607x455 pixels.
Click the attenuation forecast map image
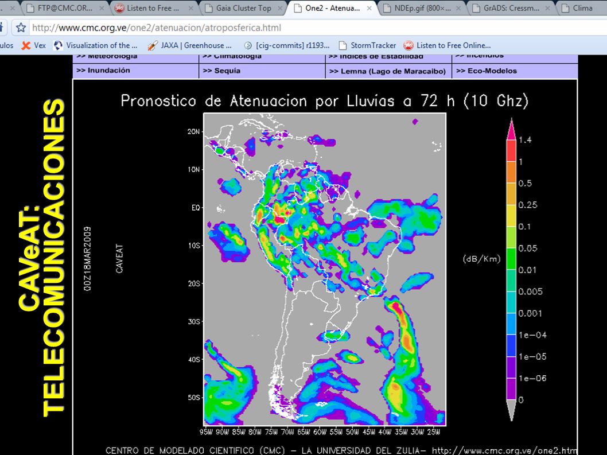pyautogui.click(x=325, y=270)
